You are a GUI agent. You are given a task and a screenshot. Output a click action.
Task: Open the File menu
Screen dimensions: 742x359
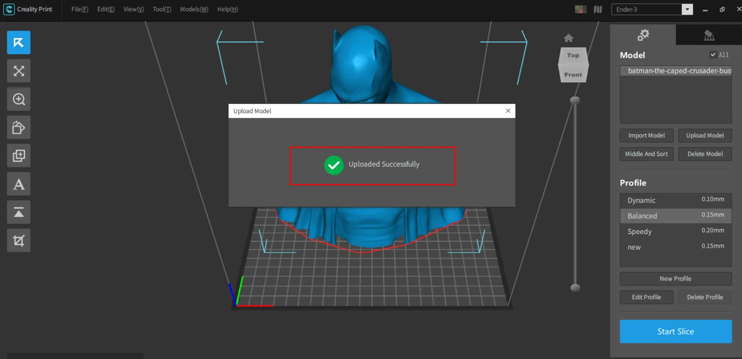coord(80,9)
